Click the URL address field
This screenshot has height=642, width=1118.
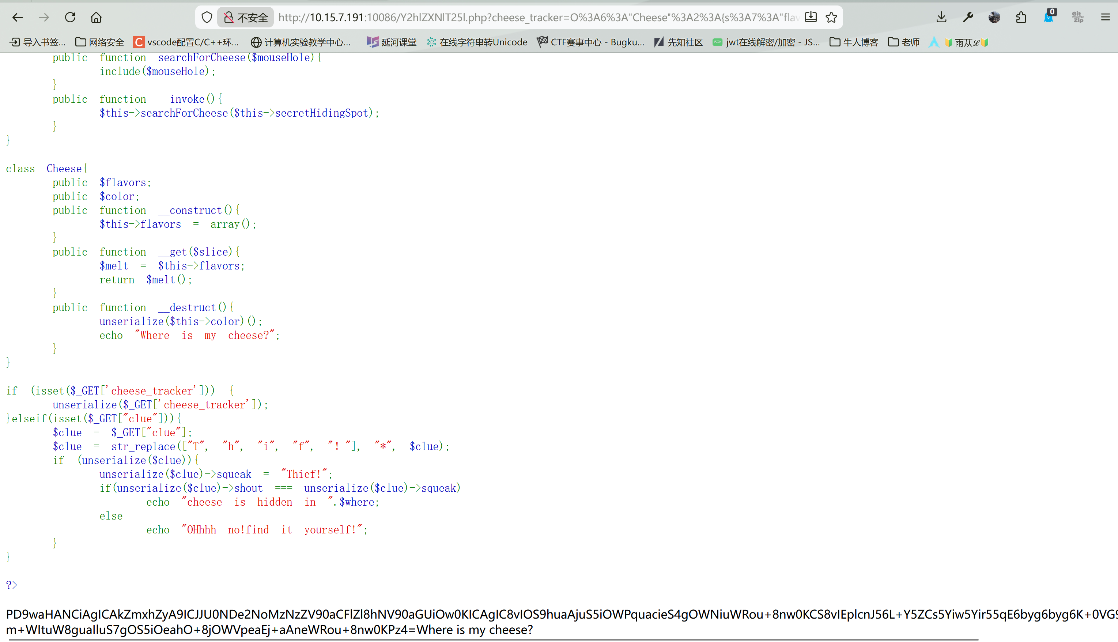(529, 18)
